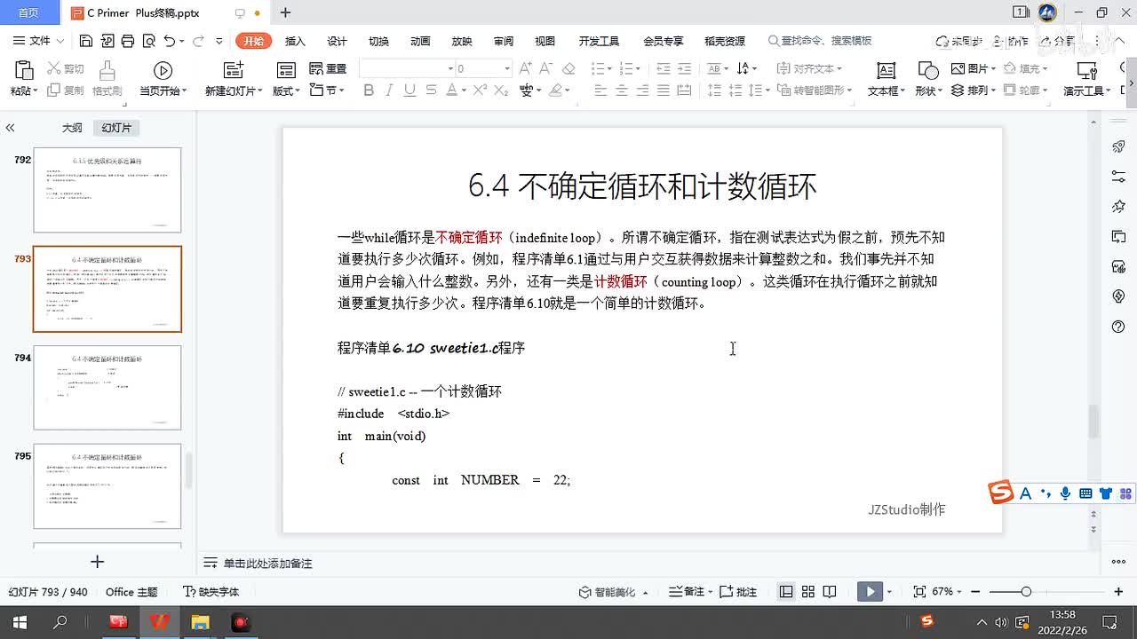Decrease font size with A- icon

pos(547,69)
